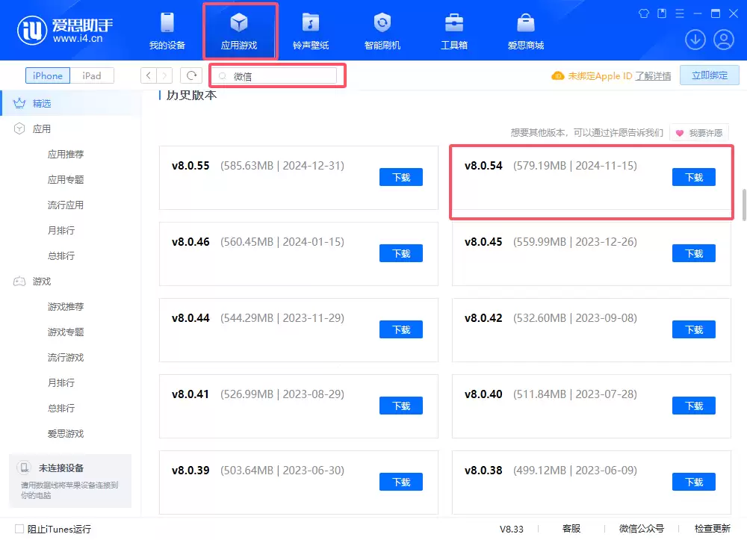Open the 铃声壁纸 ringtones and wallpapers section
This screenshot has height=540, width=747.
click(311, 30)
